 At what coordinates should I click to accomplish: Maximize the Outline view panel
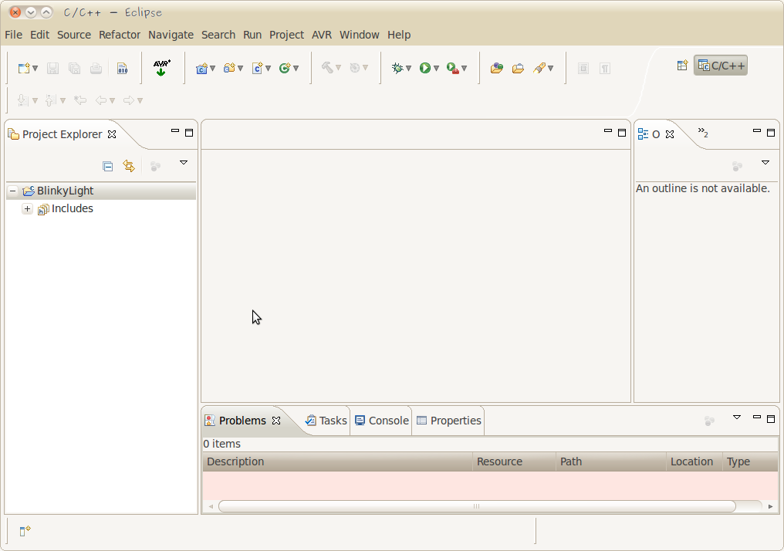click(x=771, y=133)
